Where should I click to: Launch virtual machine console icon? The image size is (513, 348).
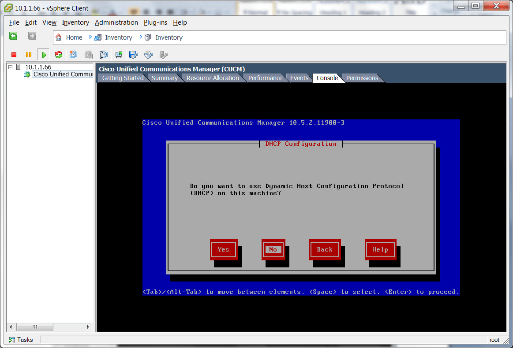click(119, 55)
